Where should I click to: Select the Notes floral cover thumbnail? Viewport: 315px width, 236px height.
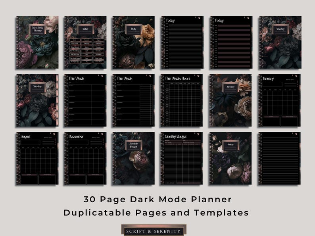tap(230, 158)
